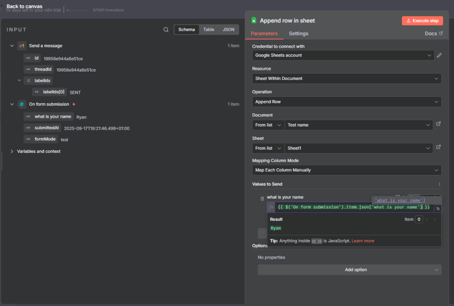The image size is (454, 306).
Task: Delete the 'what is your name' field
Action: [x=262, y=199]
